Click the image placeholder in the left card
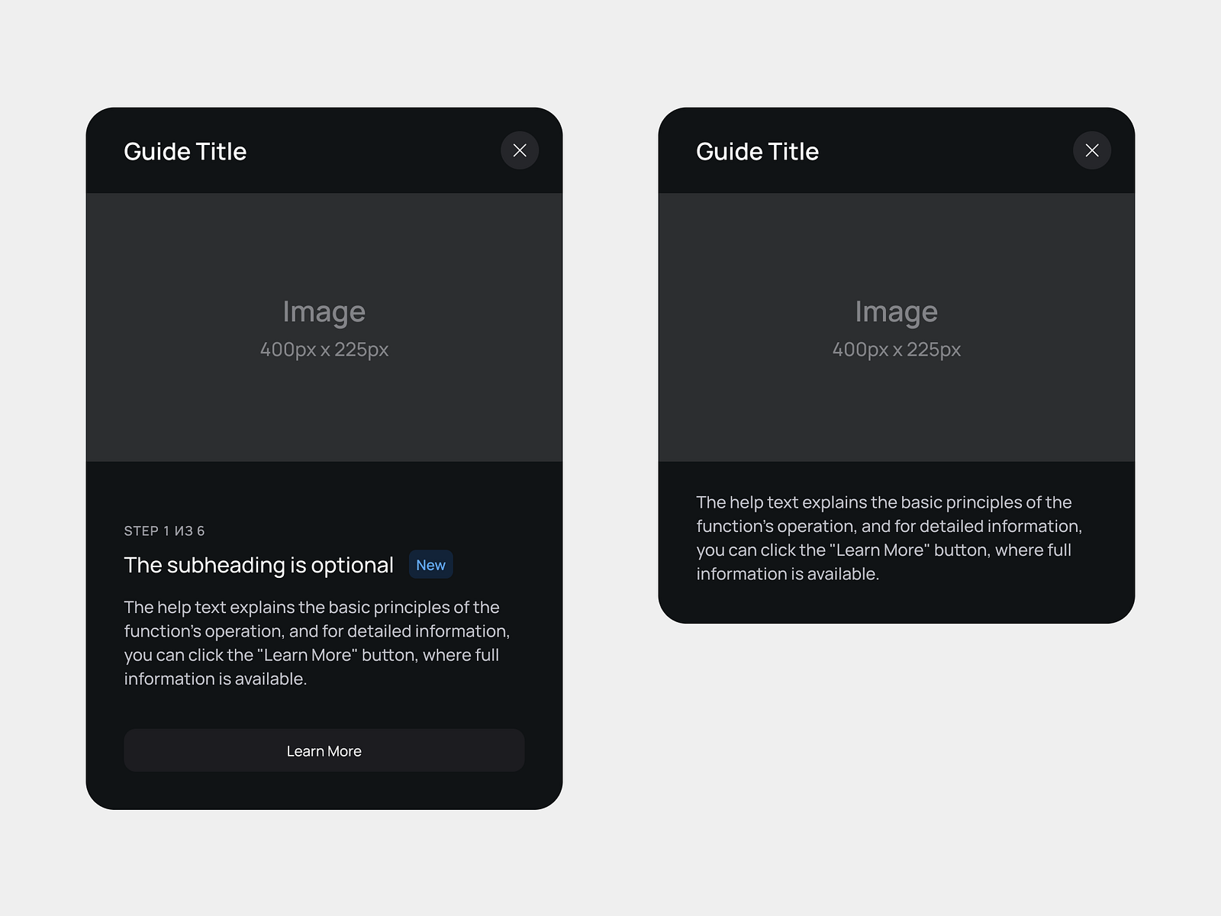 [x=324, y=327]
